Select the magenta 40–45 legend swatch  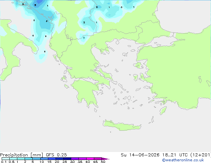click(x=90, y=159)
